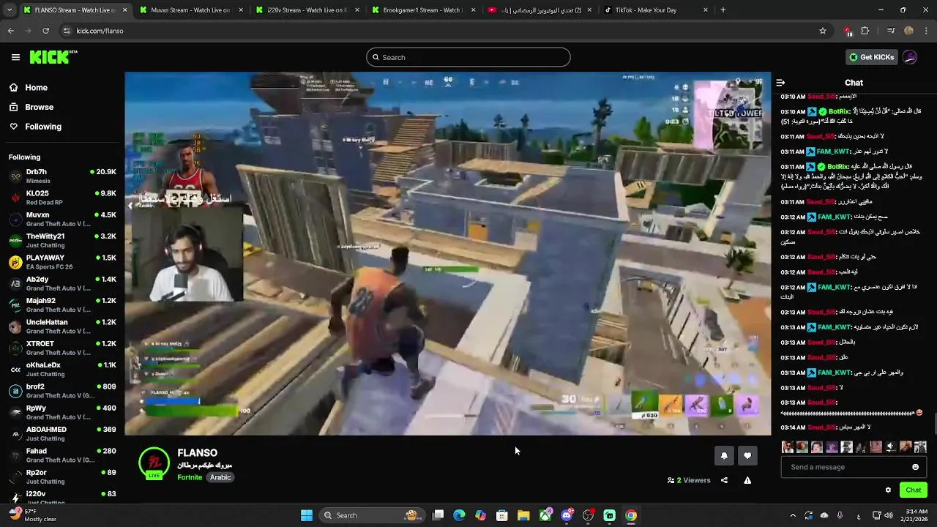Switch to the YouTube browser tab
The height and width of the screenshot is (527, 937).
pyautogui.click(x=539, y=10)
